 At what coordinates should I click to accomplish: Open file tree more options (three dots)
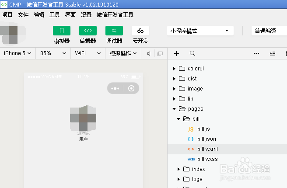tap(256, 53)
